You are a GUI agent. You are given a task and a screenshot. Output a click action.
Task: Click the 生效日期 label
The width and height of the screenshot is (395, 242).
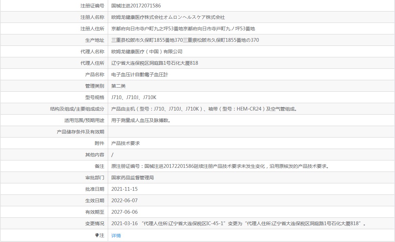(x=95, y=201)
